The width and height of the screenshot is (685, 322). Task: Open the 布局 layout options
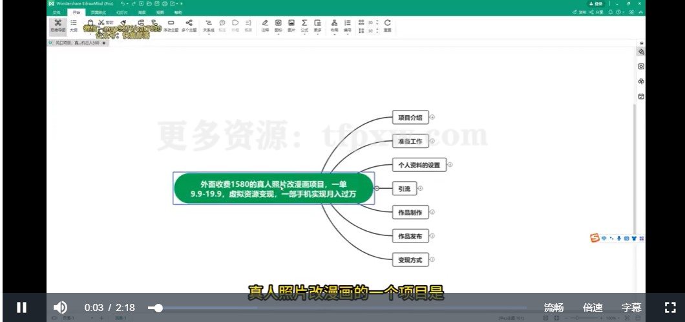334,26
